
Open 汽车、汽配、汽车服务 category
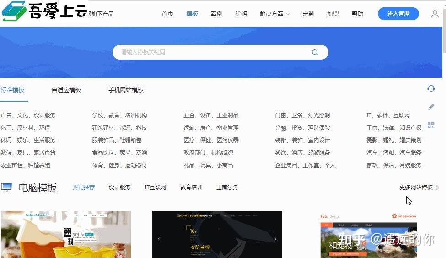click(394, 153)
